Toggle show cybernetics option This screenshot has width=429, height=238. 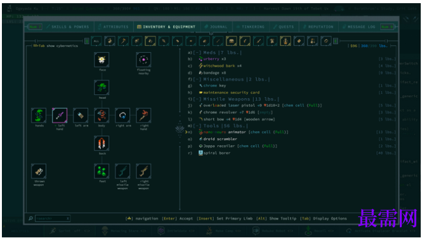[56, 46]
